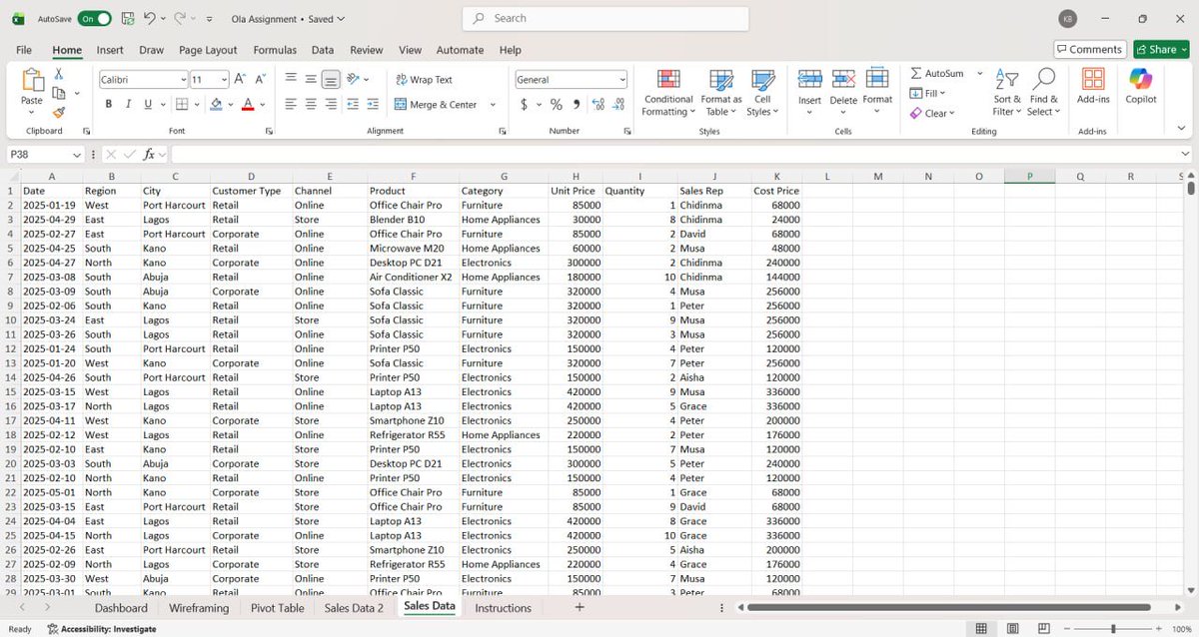This screenshot has height=637, width=1199.
Task: Click Accessibility: Investigate in status bar
Action: [101, 629]
